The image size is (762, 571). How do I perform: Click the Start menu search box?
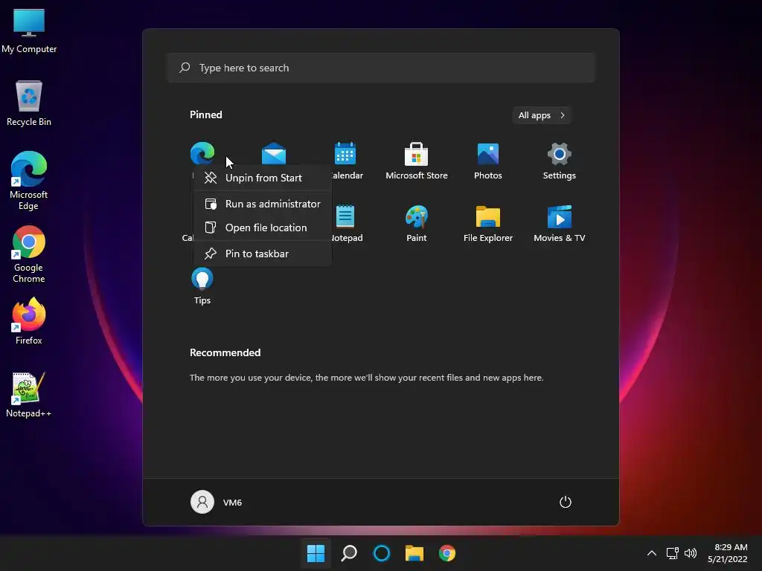point(381,68)
